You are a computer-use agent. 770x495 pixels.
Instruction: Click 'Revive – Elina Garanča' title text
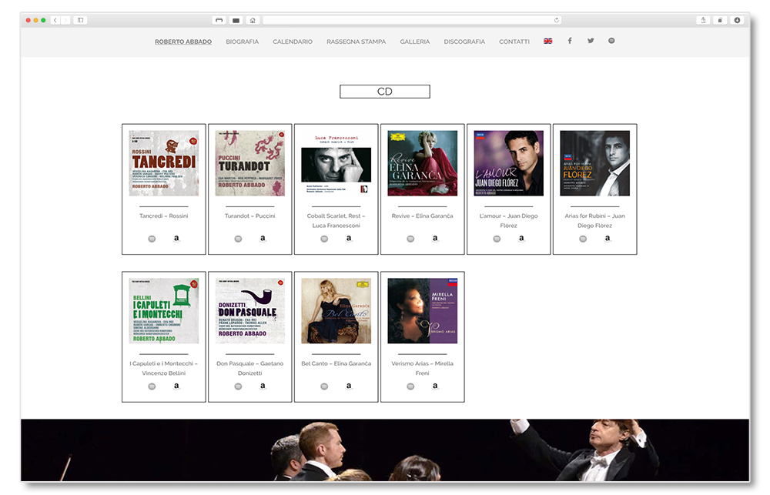pos(422,216)
